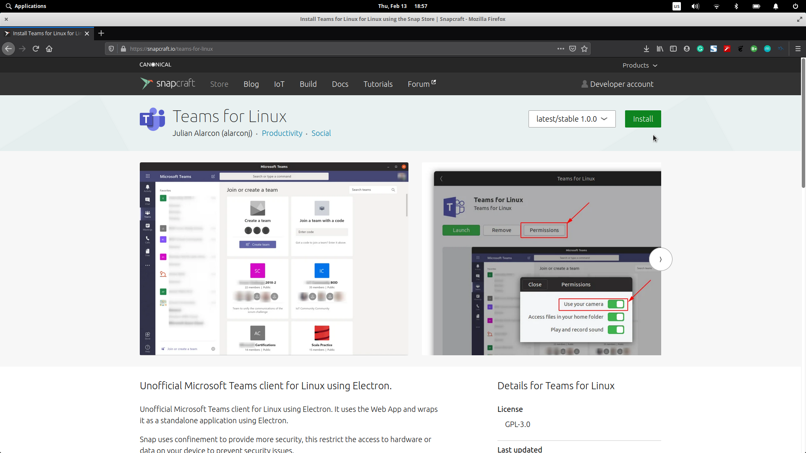Open the Permissions screenshot thumbnail

542,259
